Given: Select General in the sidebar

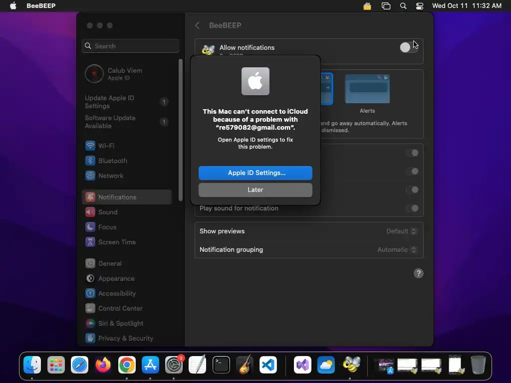Looking at the screenshot, I should 127,263.
